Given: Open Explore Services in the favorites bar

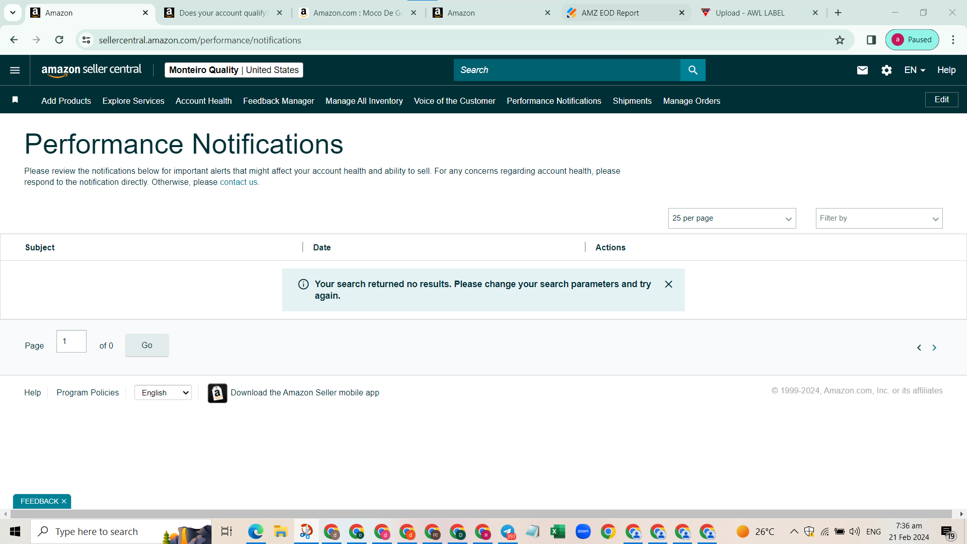Looking at the screenshot, I should 133,101.
